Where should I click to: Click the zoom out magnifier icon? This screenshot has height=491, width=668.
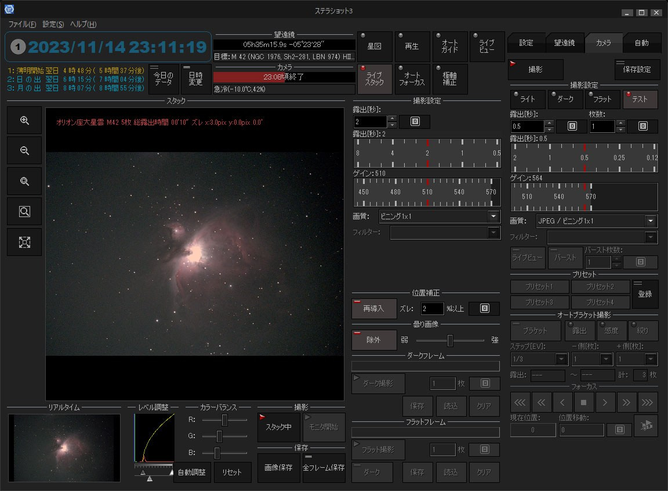click(24, 151)
